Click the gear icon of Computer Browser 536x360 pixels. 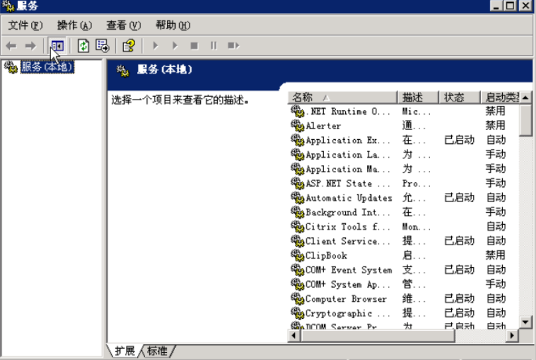click(297, 299)
